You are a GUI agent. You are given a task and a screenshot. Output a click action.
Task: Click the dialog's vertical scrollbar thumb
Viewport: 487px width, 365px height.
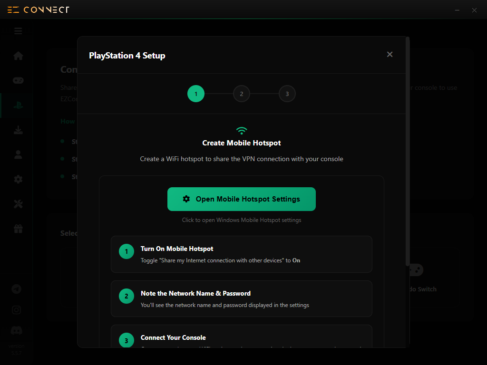[408, 151]
